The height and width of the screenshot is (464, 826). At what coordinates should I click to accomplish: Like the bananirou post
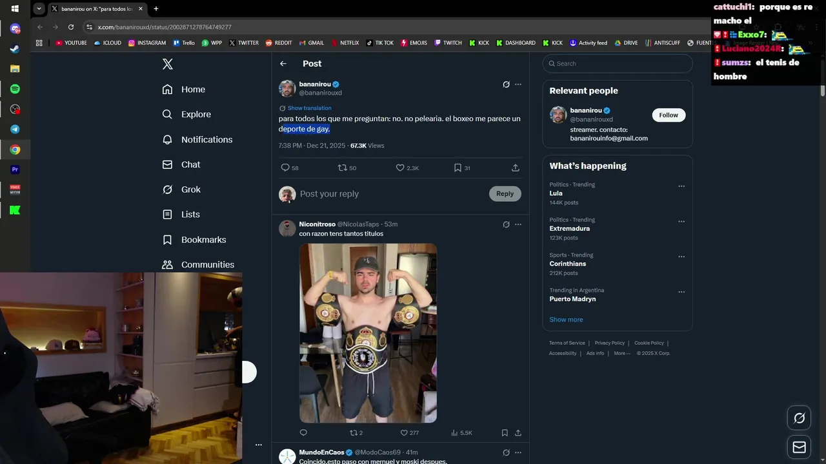pos(407,168)
